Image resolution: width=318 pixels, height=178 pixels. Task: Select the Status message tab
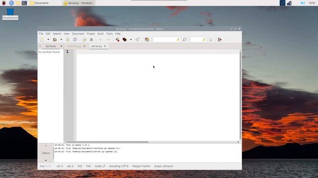click(46, 153)
